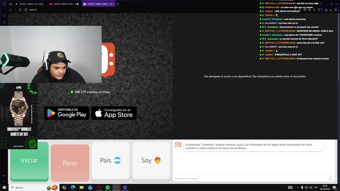Click the volume speaker tray icon
The width and height of the screenshot is (340, 191).
pyautogui.click(x=311, y=188)
